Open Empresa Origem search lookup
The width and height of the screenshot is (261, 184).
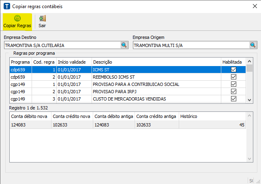[253, 45]
